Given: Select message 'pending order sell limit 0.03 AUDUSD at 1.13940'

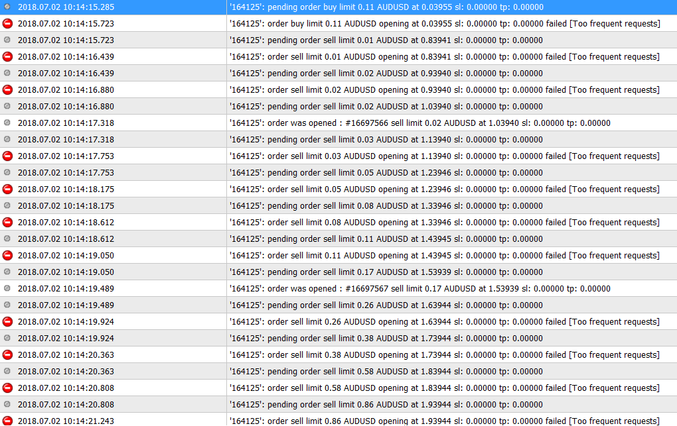Looking at the screenshot, I should click(386, 140).
